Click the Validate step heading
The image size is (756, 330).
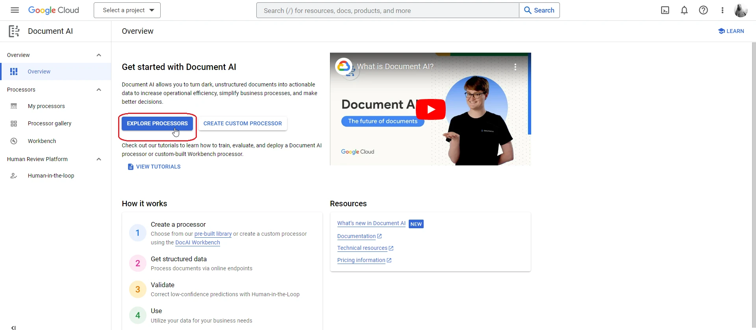pos(163,285)
